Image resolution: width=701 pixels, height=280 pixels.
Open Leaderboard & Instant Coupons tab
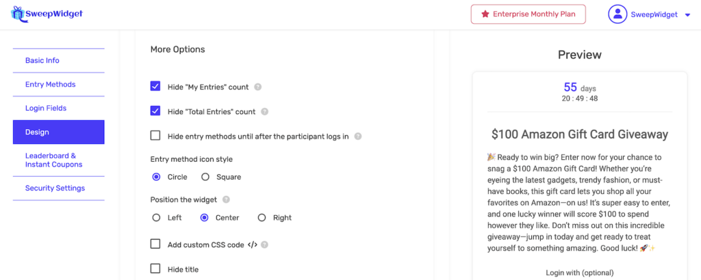pyautogui.click(x=53, y=160)
